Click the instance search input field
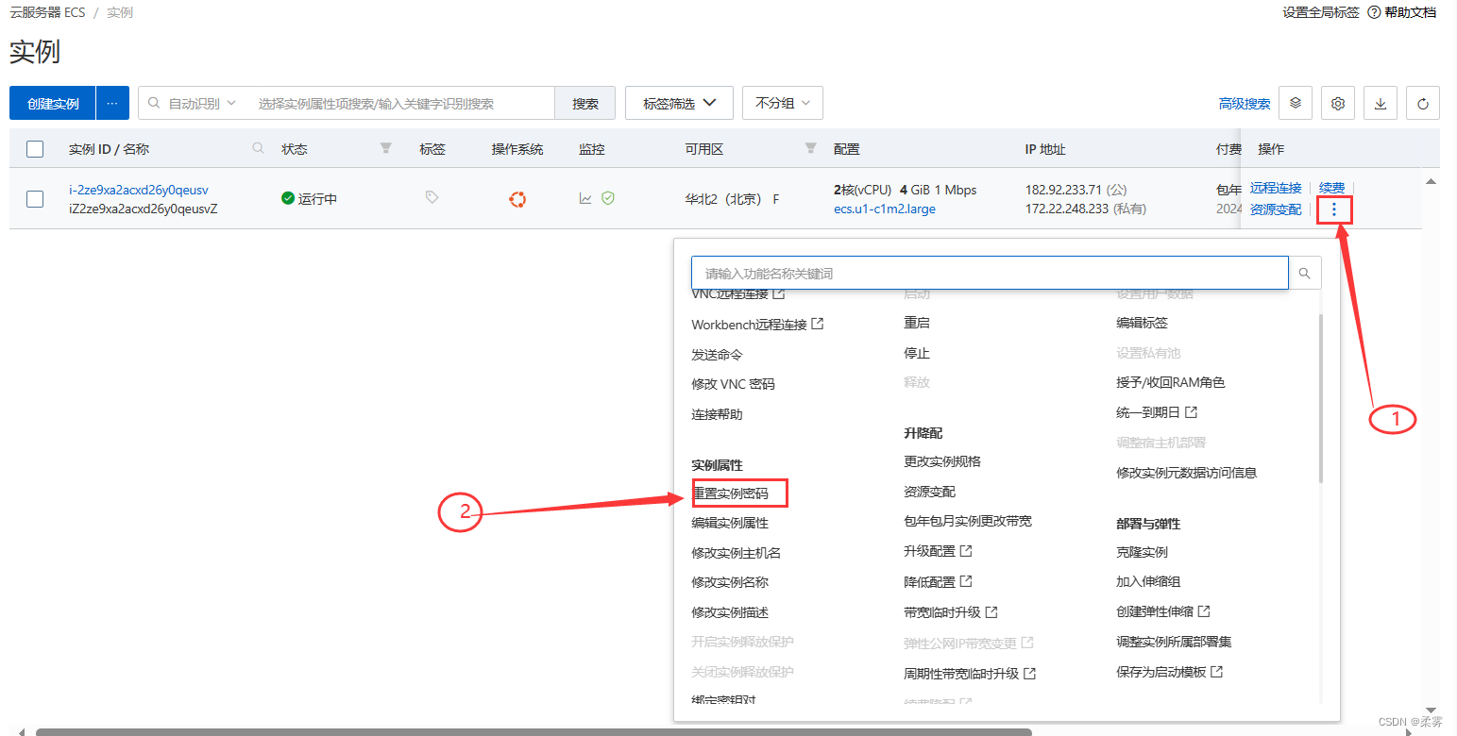The image size is (1457, 736). (402, 104)
